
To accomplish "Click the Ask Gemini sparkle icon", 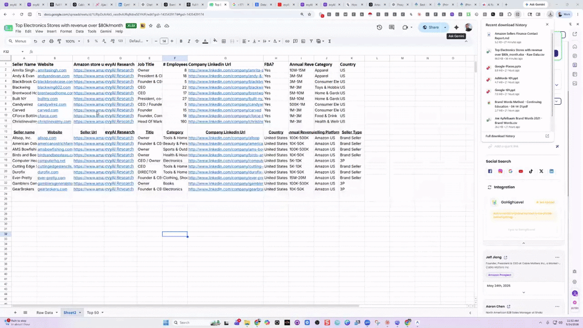I will coord(456,27).
